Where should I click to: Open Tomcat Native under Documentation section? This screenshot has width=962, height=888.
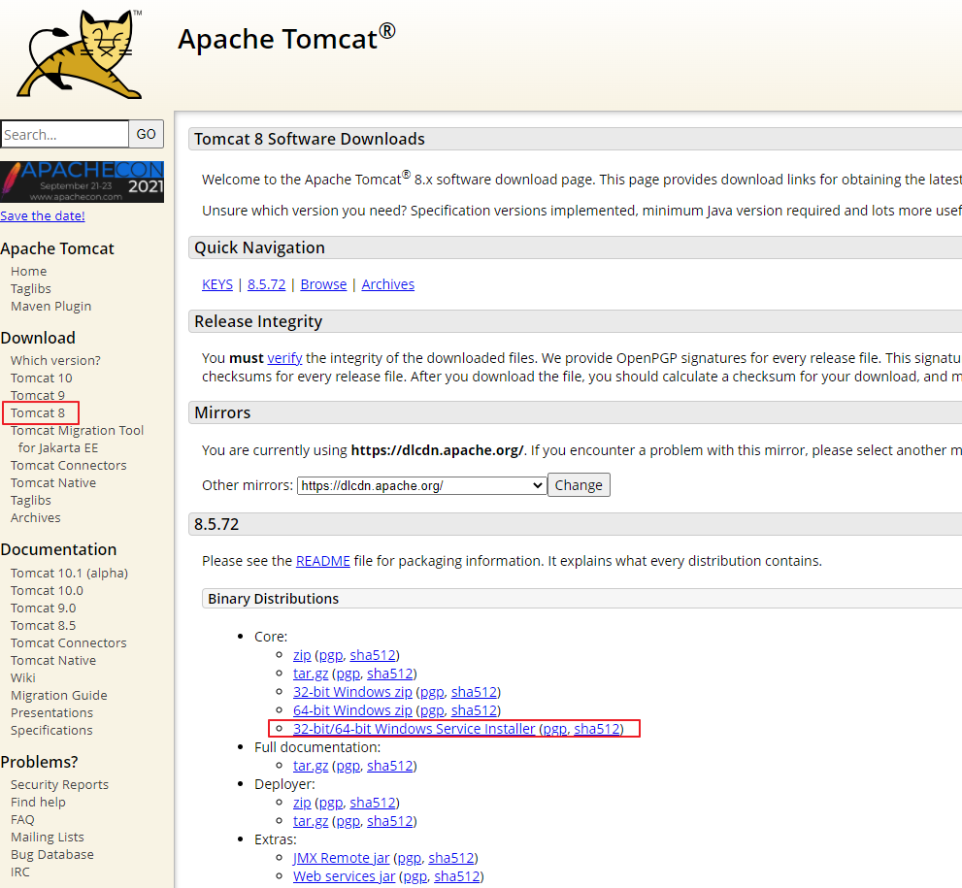[53, 661]
